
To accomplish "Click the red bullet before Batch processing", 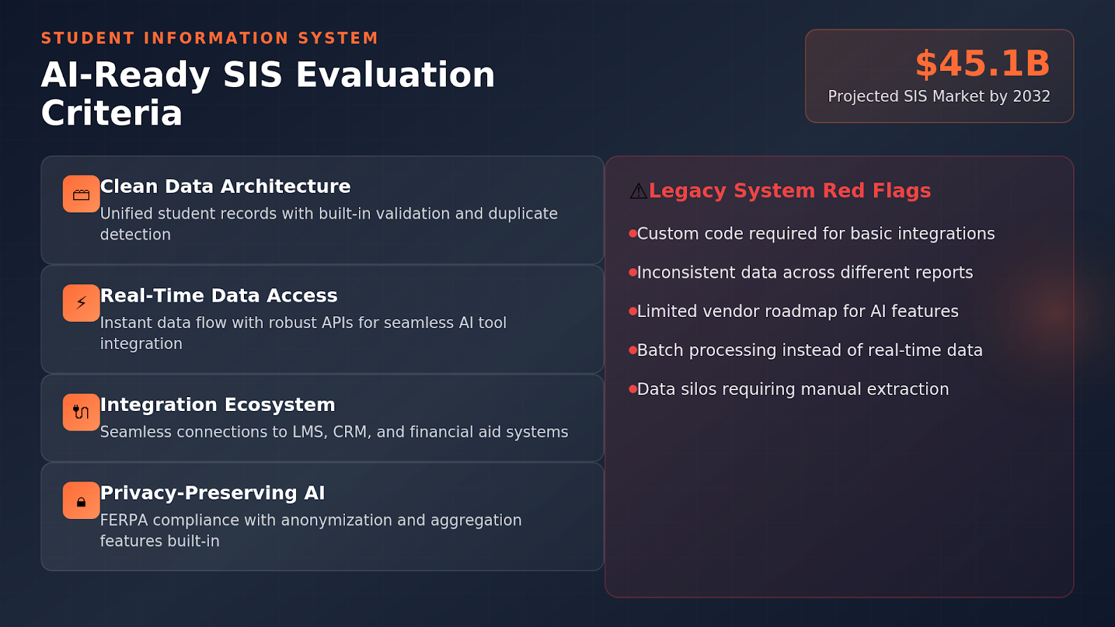I will pyautogui.click(x=633, y=350).
